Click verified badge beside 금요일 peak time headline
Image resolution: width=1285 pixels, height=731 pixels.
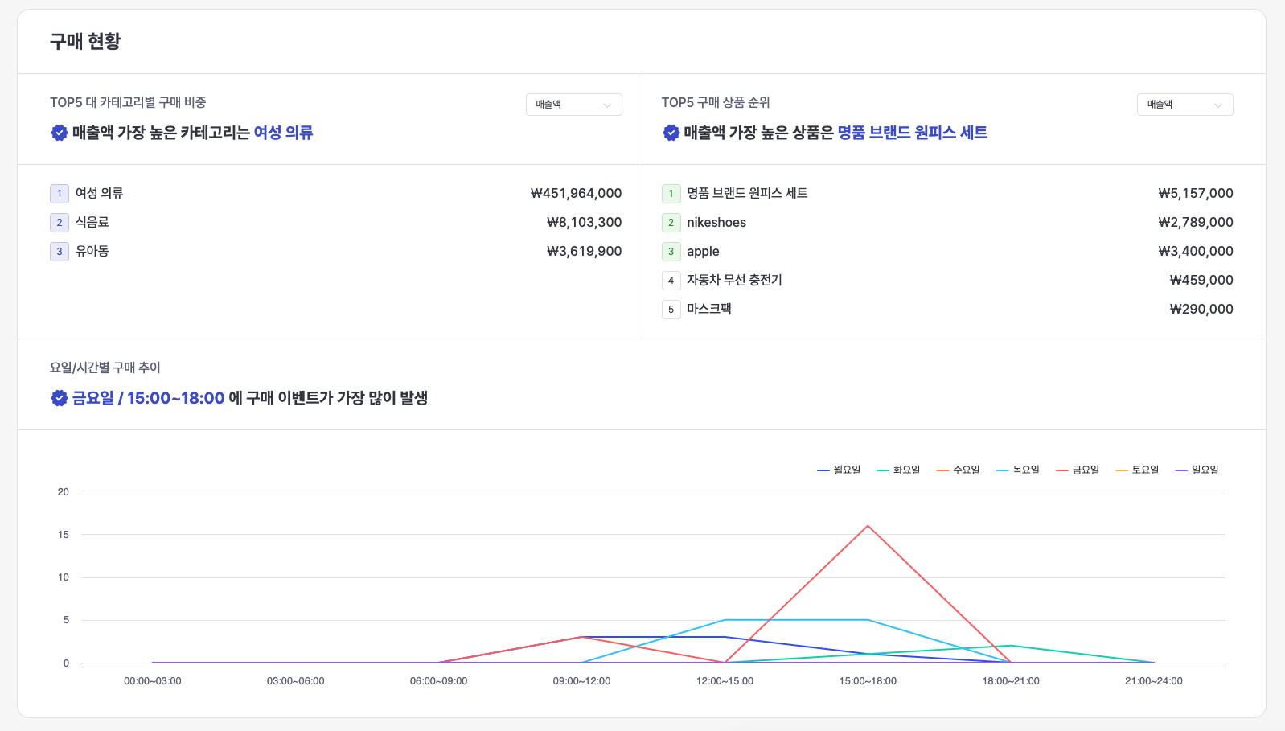click(x=59, y=398)
